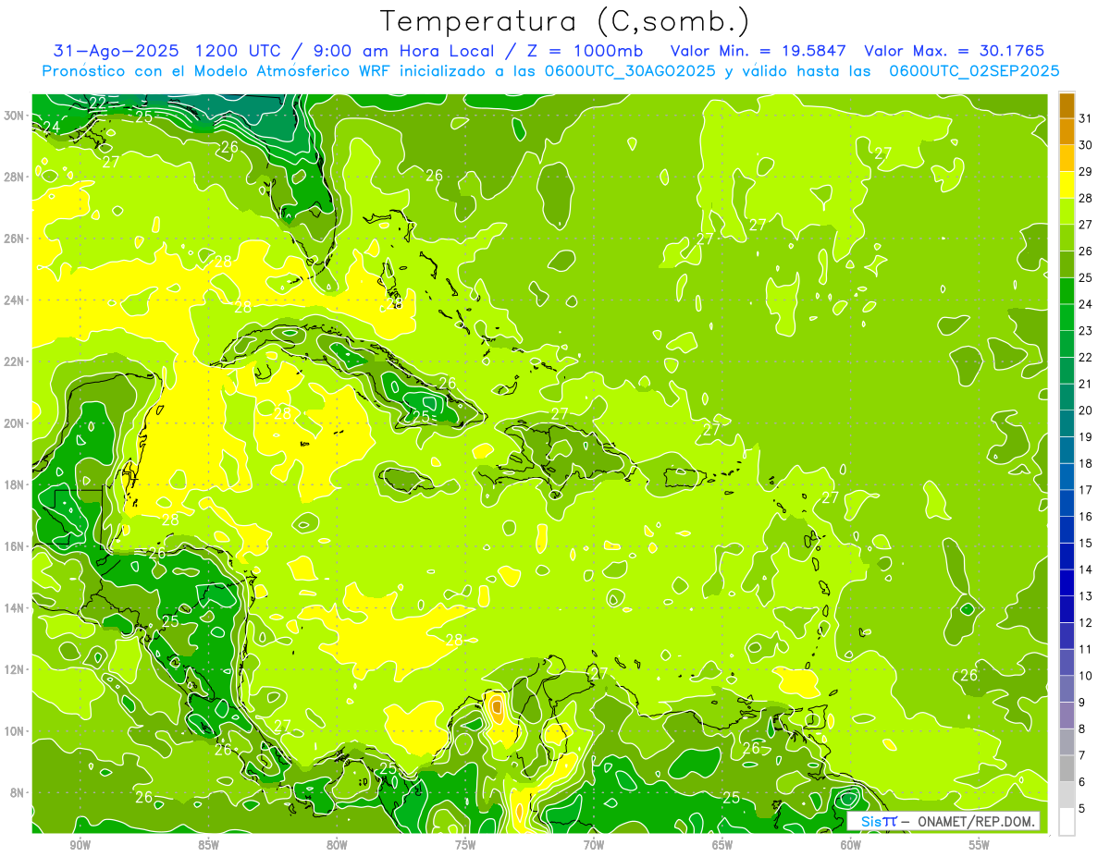Click the legend scale value "10"

(x=1086, y=676)
